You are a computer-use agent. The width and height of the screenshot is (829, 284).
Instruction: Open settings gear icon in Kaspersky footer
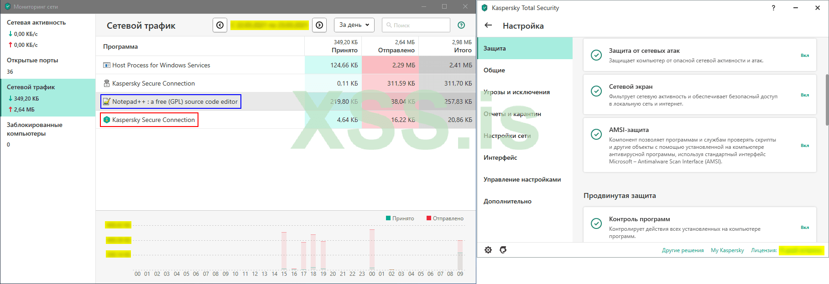tap(488, 250)
